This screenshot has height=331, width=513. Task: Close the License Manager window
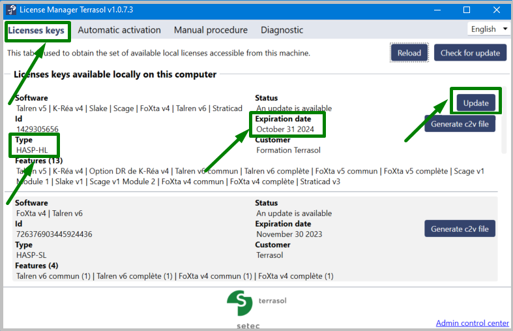[496, 10]
